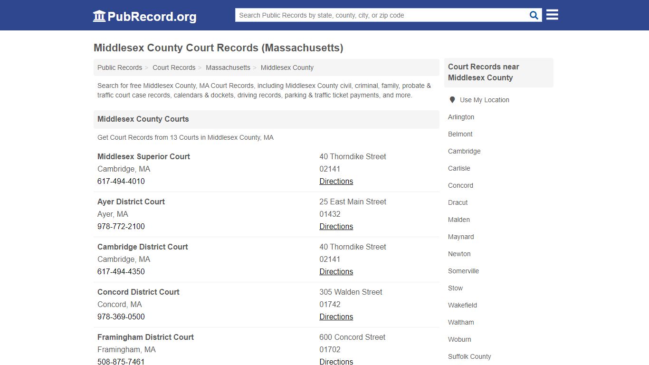
Task: Open Cambridge District Court listing
Action: pos(143,247)
